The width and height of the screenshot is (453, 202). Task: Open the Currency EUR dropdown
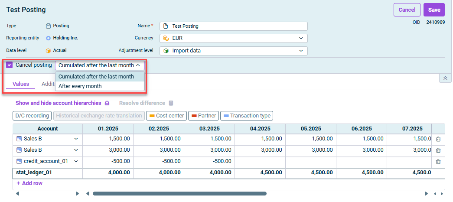pyautogui.click(x=233, y=38)
